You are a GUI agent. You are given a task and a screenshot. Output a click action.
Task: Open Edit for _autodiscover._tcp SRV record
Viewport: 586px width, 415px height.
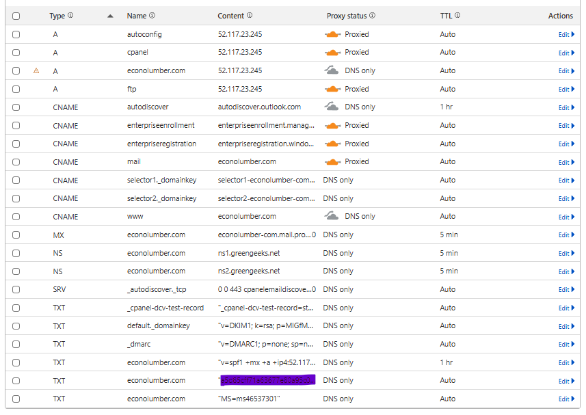566,289
